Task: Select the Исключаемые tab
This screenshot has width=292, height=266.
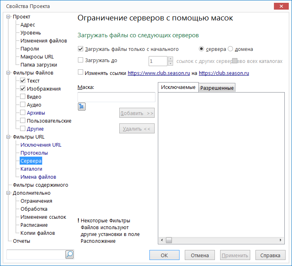Action: tap(178, 87)
